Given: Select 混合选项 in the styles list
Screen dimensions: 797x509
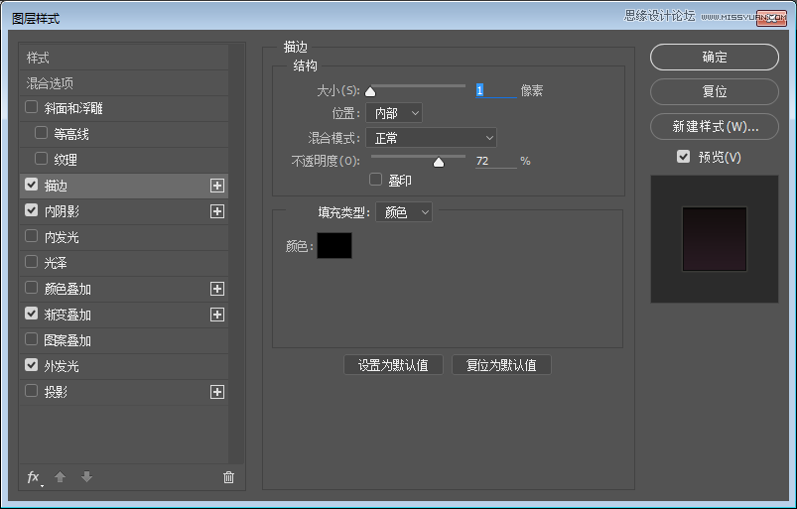Looking at the screenshot, I should pyautogui.click(x=50, y=83).
